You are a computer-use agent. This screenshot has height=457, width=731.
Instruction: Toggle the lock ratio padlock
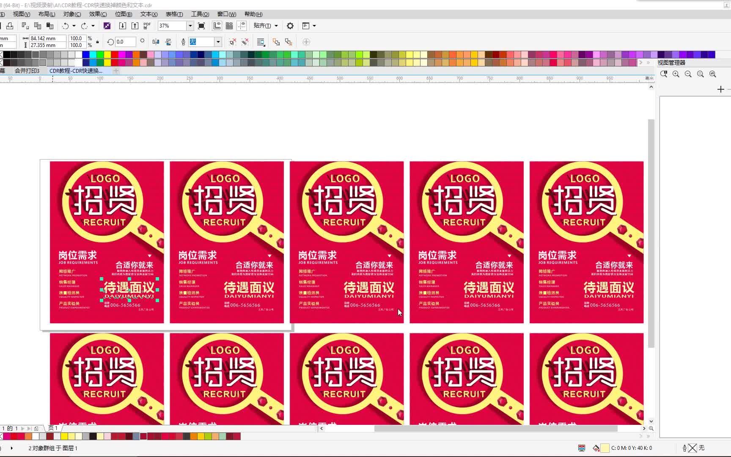[98, 42]
